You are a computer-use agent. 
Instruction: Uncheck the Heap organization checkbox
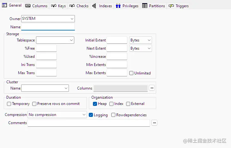coord(95,104)
